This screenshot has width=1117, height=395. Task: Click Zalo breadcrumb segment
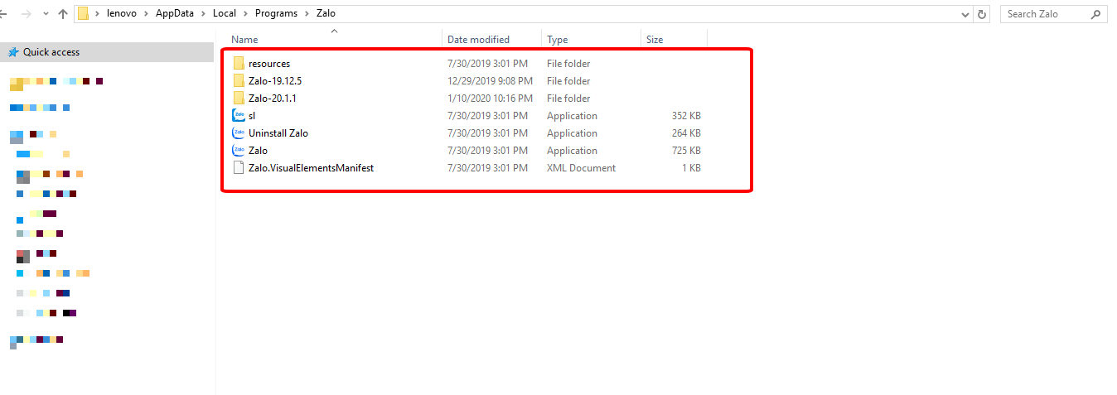(326, 13)
